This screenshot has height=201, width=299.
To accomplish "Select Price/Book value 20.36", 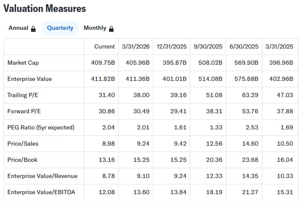I will coord(215,160).
